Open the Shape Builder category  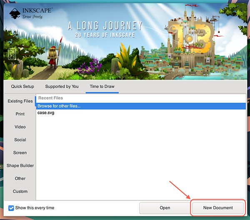20,166
